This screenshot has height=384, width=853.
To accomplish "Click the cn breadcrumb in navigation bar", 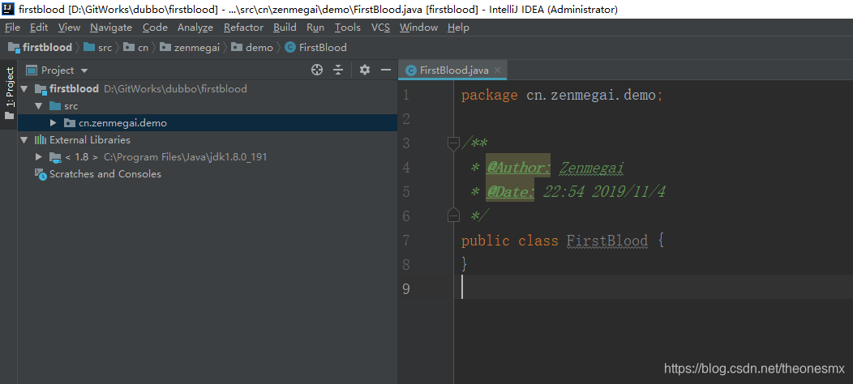I will (136, 47).
